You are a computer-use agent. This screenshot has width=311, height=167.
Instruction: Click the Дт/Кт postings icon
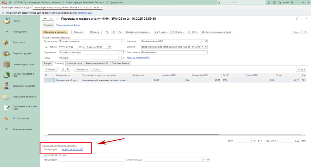107,32
